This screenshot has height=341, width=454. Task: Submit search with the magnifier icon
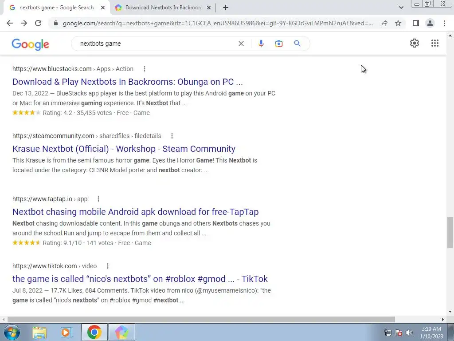tap(297, 44)
